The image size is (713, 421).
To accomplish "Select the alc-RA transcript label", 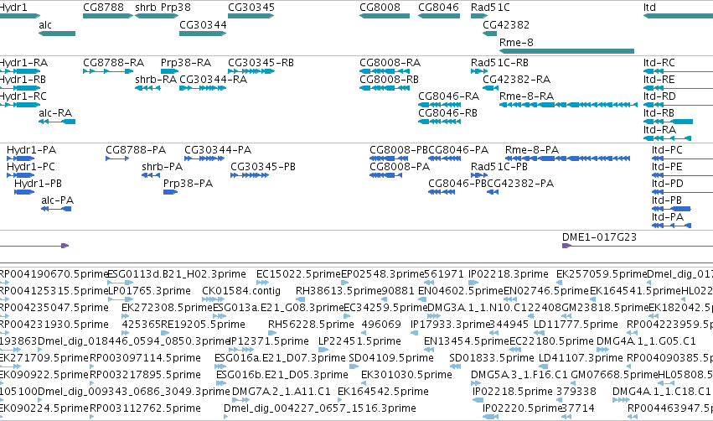I will [x=55, y=113].
